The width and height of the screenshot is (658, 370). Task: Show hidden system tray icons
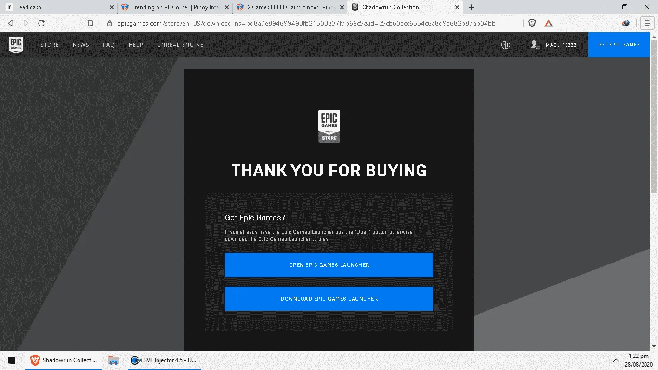616,360
